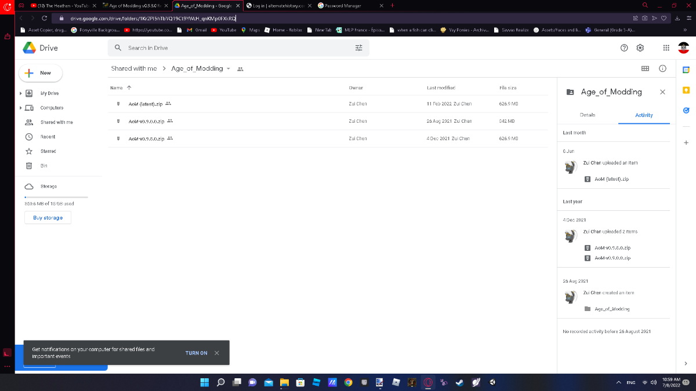Switch to the Details tab
Image resolution: width=696 pixels, height=391 pixels.
click(x=588, y=115)
